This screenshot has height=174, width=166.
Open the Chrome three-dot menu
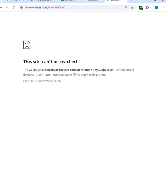tap(163, 8)
